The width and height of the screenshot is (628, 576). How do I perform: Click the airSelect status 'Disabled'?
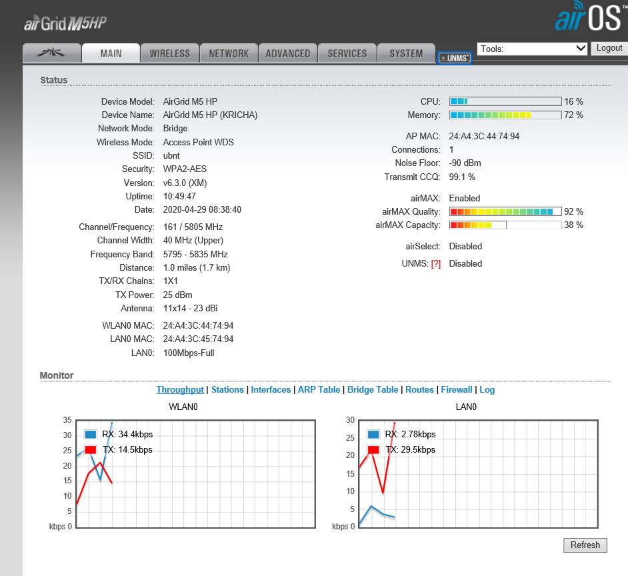click(x=465, y=247)
